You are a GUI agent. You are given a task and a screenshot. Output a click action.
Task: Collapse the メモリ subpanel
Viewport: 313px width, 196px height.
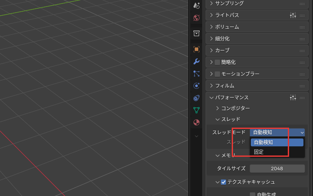(218, 155)
